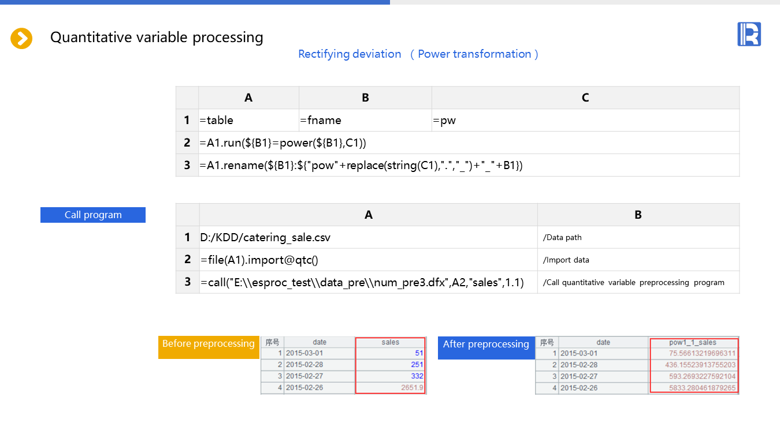The height and width of the screenshot is (438, 780).
Task: Click date header in Before preprocessing table
Action: [320, 342]
